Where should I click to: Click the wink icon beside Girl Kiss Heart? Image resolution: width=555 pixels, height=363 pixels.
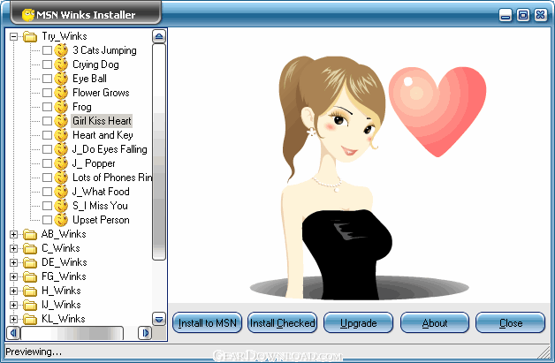coord(61,121)
